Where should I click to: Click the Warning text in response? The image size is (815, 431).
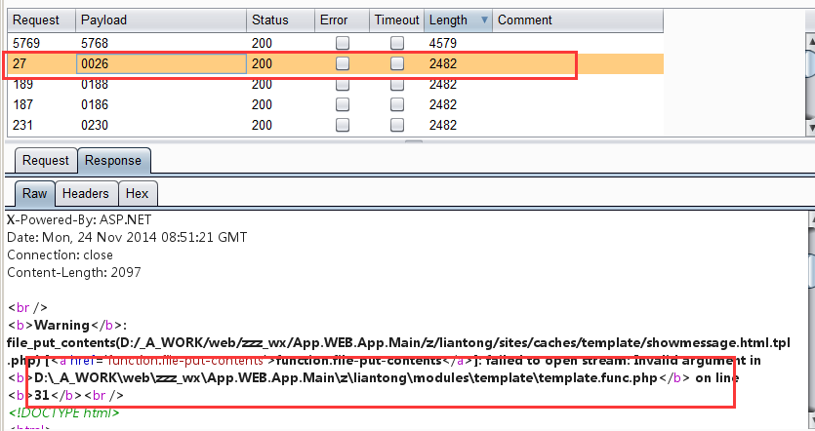[x=61, y=325]
